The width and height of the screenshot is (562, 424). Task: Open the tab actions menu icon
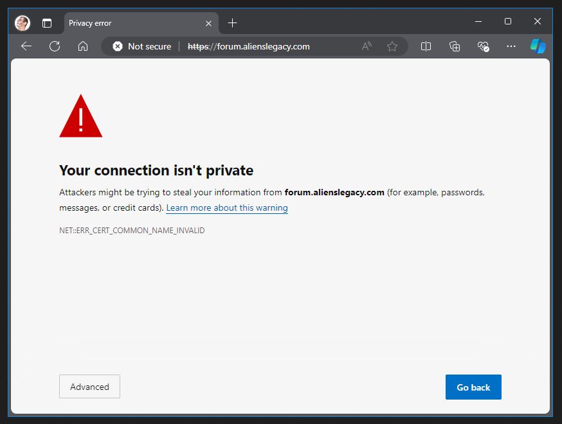pyautogui.click(x=47, y=23)
